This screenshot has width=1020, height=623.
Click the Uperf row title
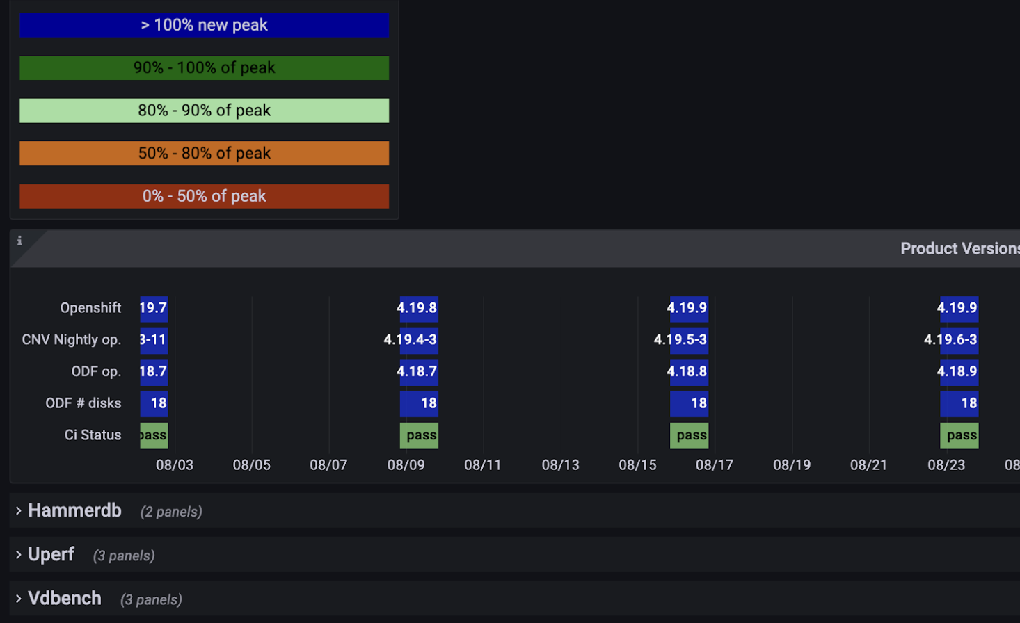[x=51, y=555]
